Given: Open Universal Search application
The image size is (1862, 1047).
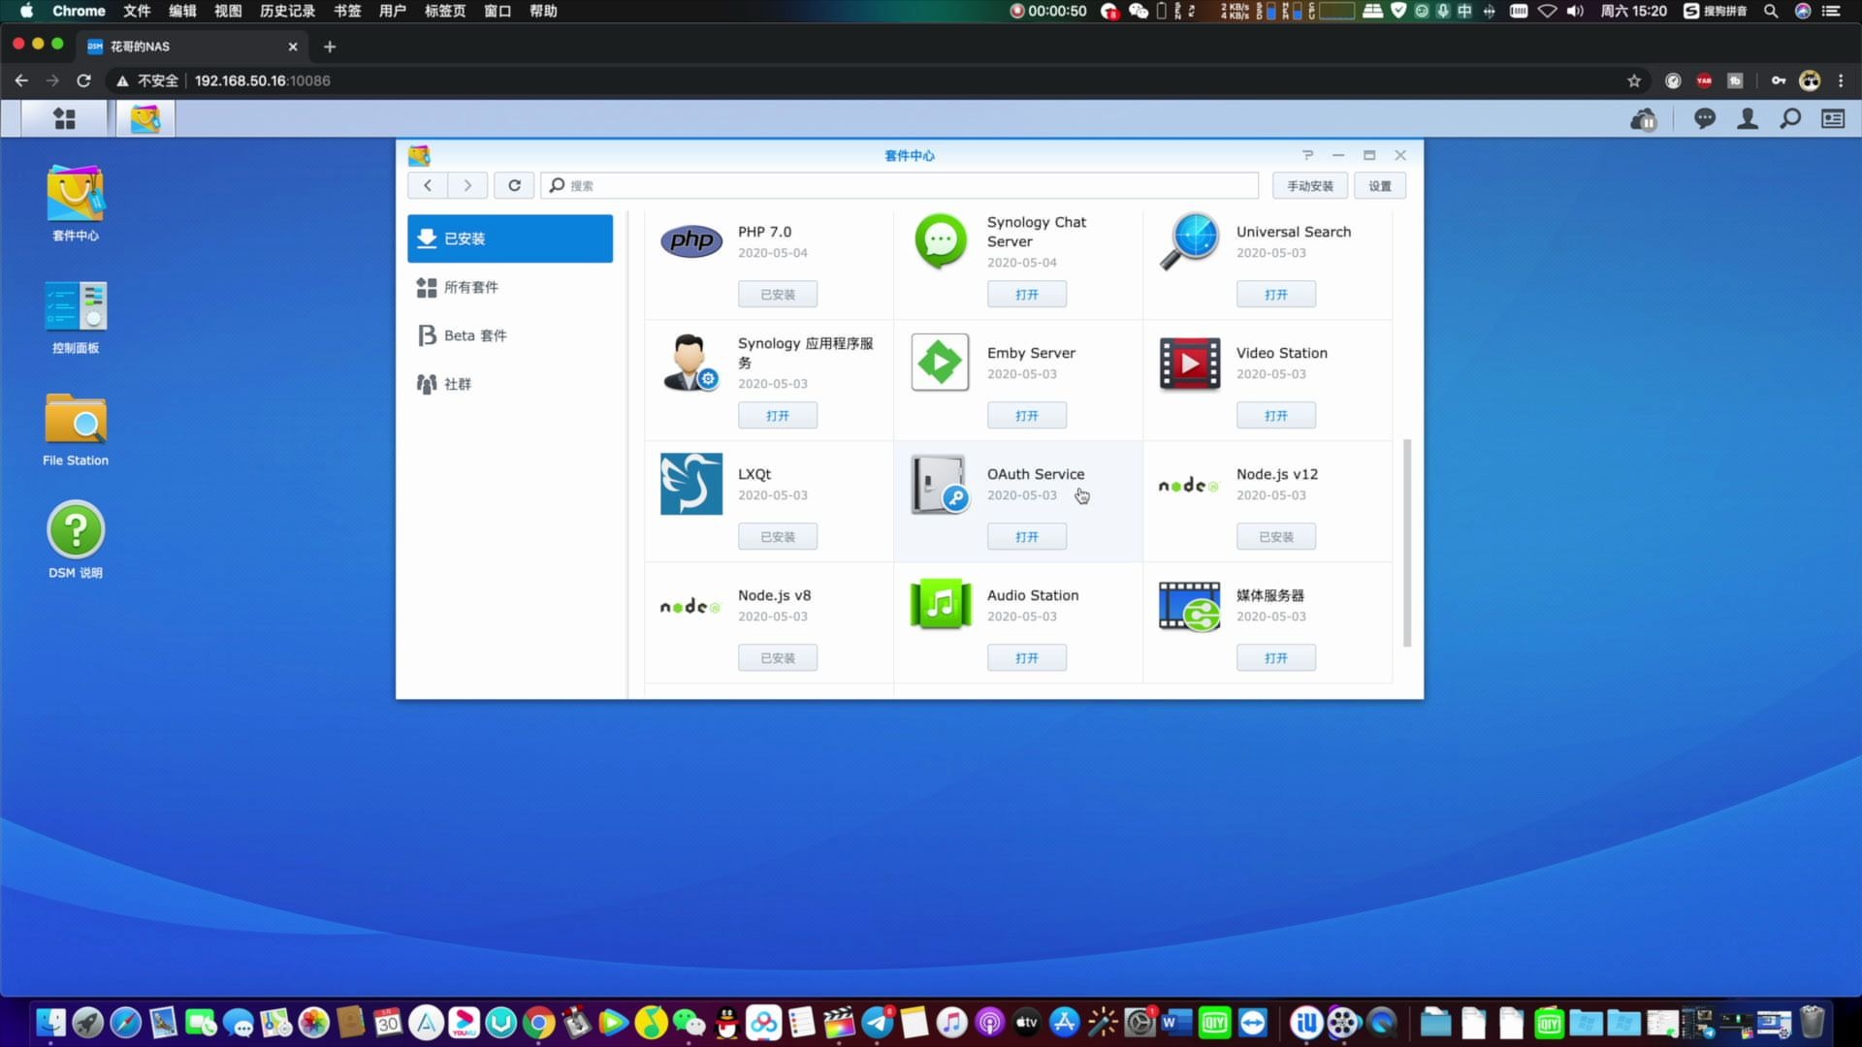Looking at the screenshot, I should point(1275,293).
